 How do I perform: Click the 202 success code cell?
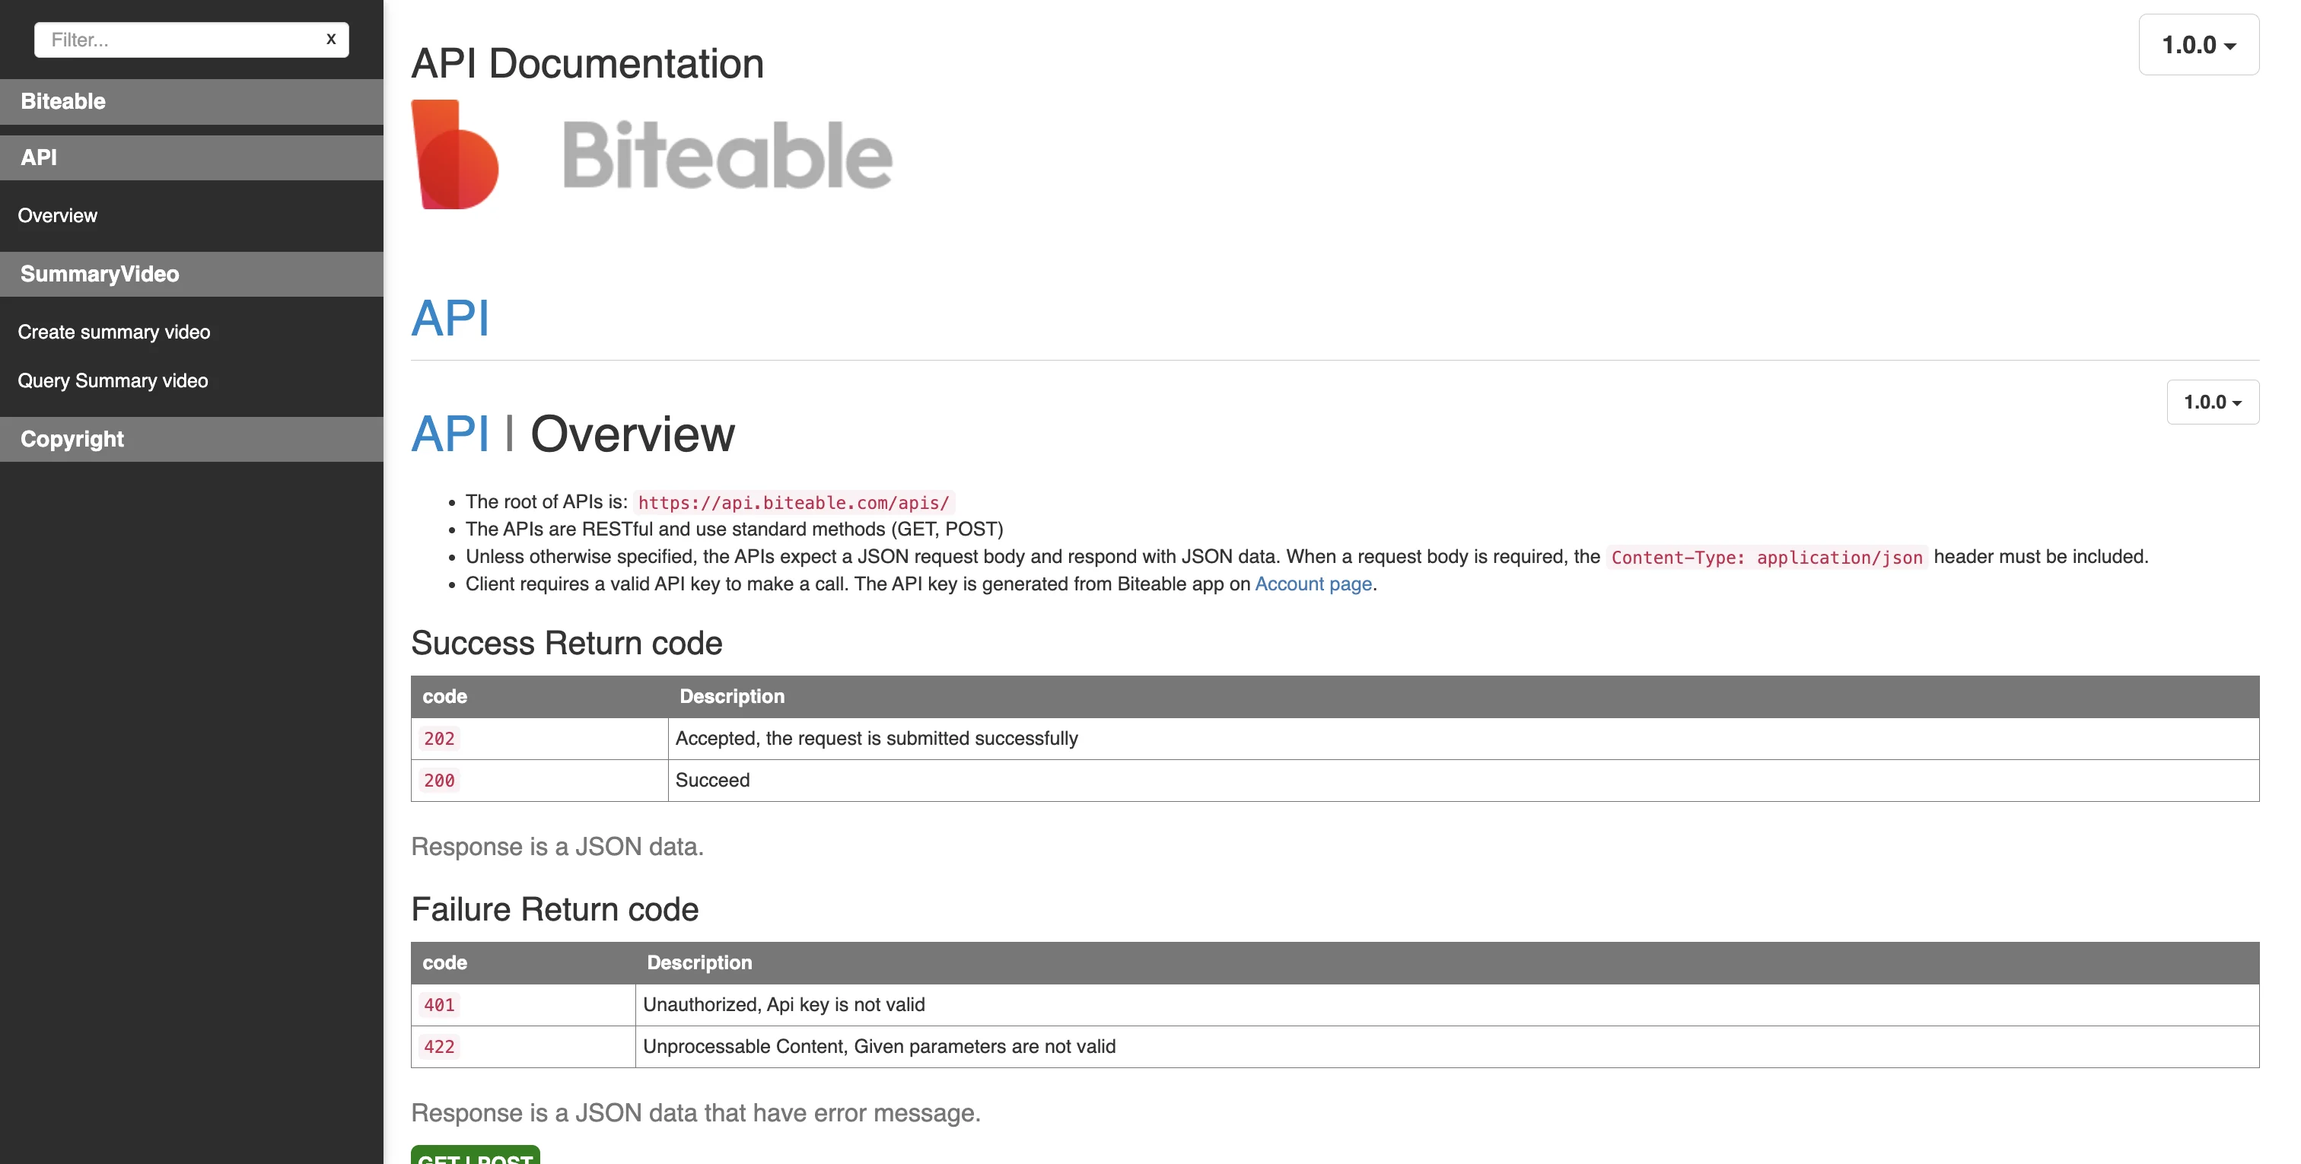coord(440,738)
